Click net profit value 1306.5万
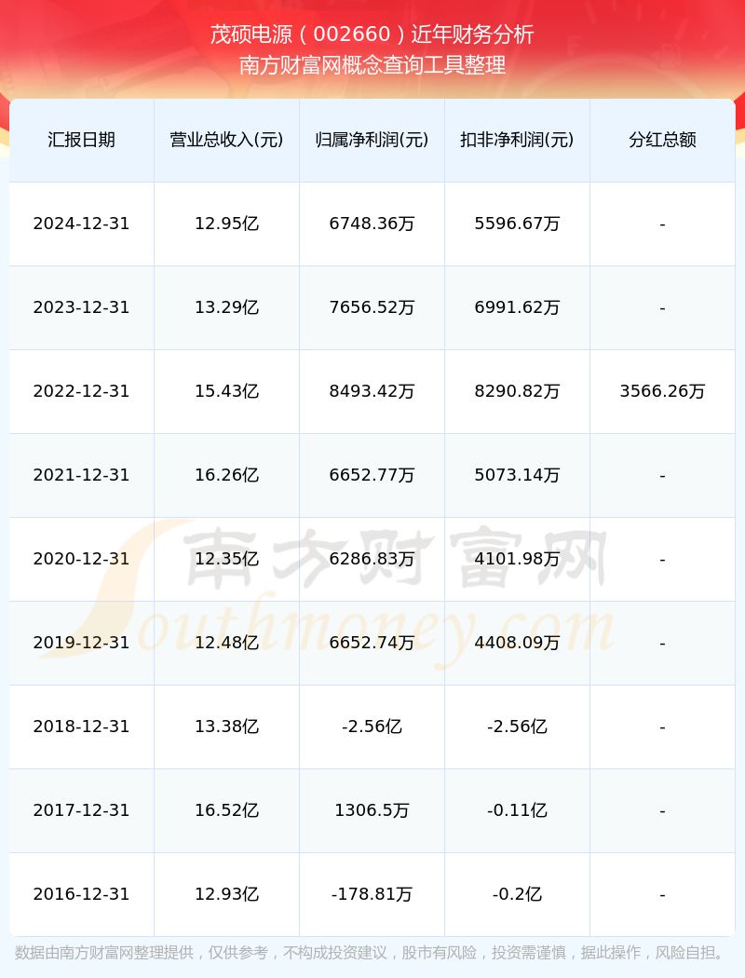The height and width of the screenshot is (978, 745). pos(372,810)
